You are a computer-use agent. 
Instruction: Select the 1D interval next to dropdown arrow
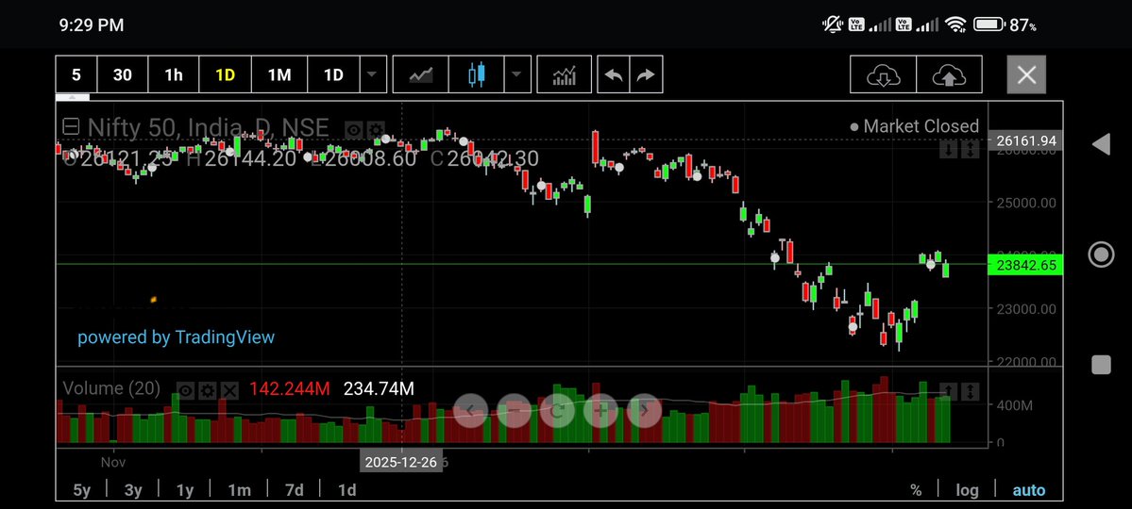[333, 74]
